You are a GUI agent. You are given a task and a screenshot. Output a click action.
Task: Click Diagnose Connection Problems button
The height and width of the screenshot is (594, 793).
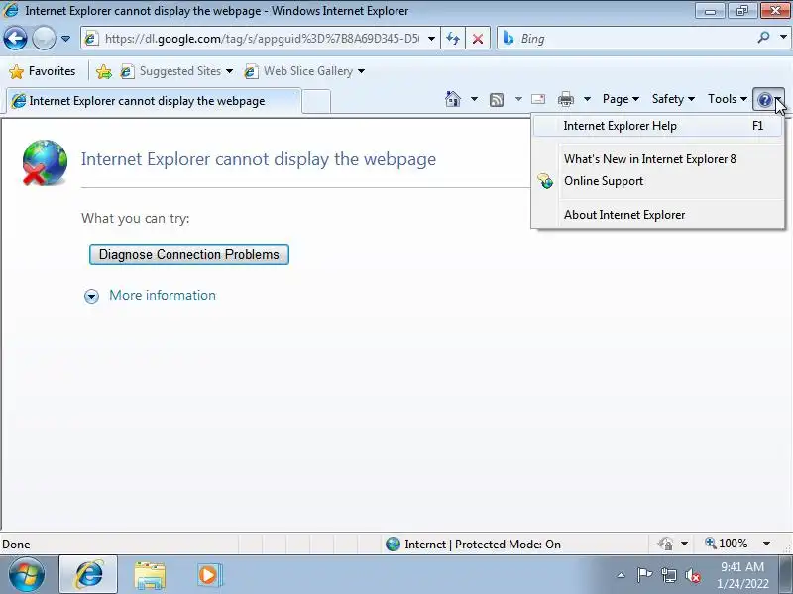tap(189, 254)
